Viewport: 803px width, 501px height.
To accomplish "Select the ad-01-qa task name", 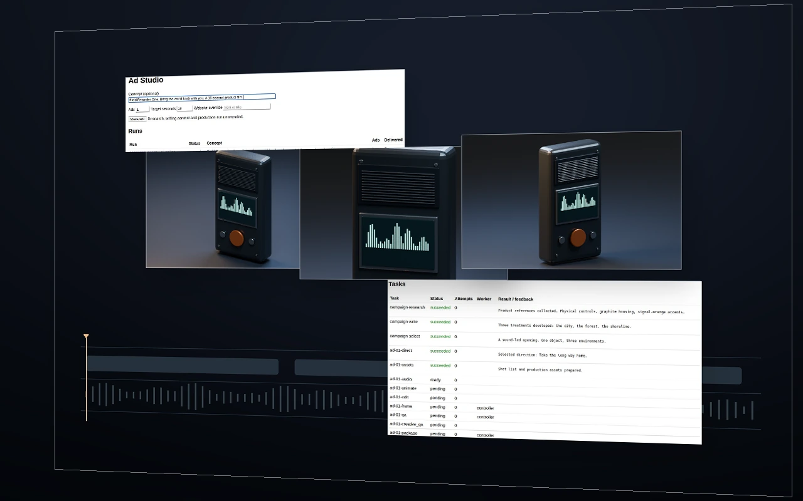I will click(398, 415).
